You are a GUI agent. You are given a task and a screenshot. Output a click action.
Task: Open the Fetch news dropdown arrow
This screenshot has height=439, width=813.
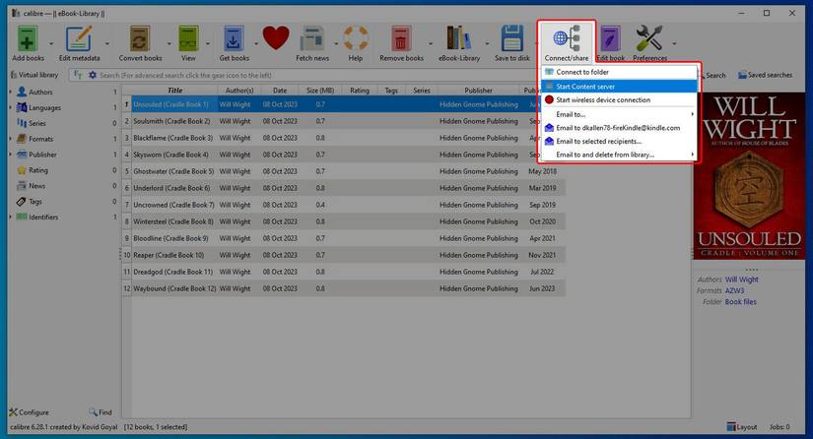pyautogui.click(x=336, y=43)
